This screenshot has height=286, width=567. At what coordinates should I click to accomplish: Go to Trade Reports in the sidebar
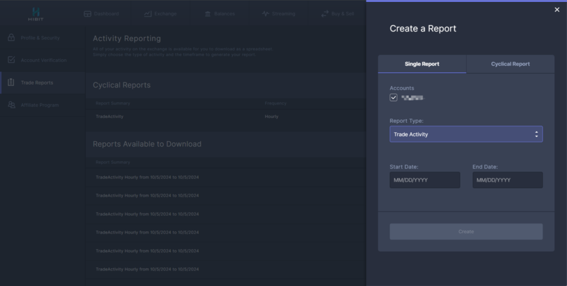click(x=42, y=82)
